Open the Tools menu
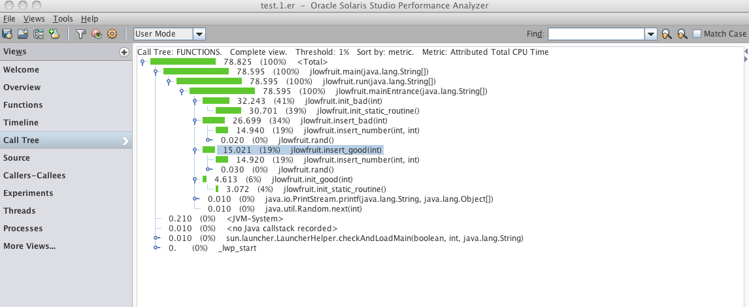Viewport: 749px width, 307px height. pyautogui.click(x=63, y=19)
